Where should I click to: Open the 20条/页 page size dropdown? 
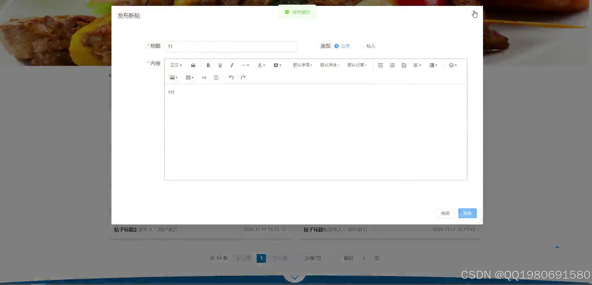click(312, 258)
